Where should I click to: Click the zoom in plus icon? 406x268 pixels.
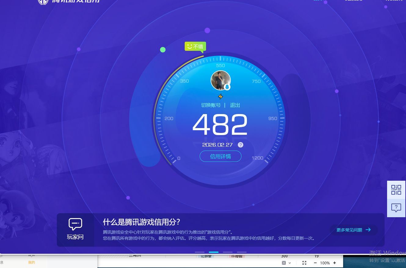pyautogui.click(x=335, y=263)
